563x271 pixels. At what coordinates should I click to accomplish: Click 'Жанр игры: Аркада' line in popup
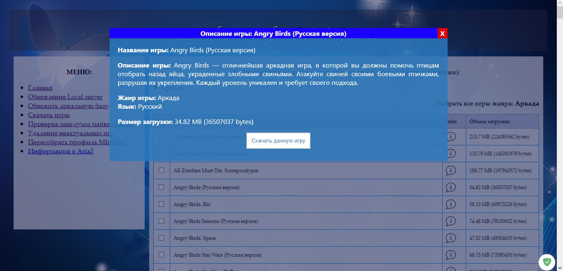148,98
